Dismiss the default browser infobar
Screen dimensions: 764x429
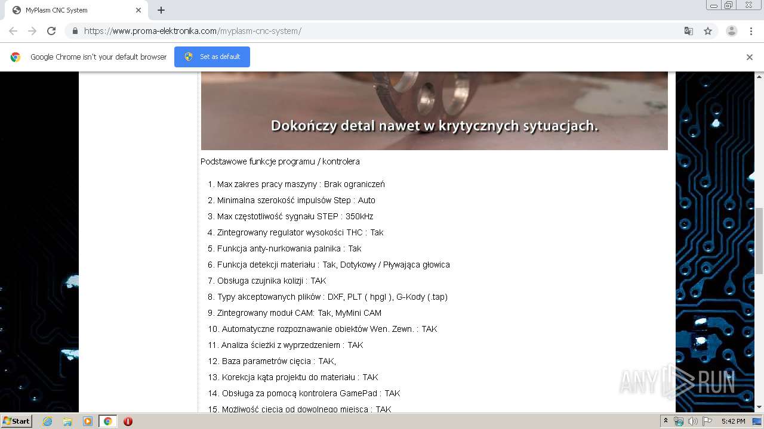[750, 57]
